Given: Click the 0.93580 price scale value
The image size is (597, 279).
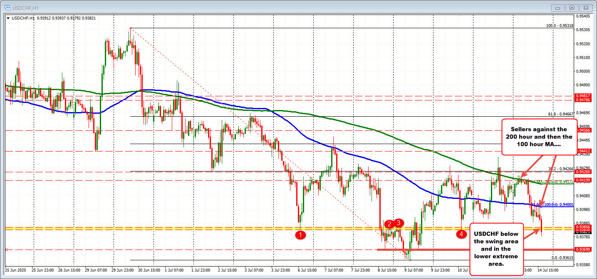Looking at the screenshot, I should click(583, 264).
